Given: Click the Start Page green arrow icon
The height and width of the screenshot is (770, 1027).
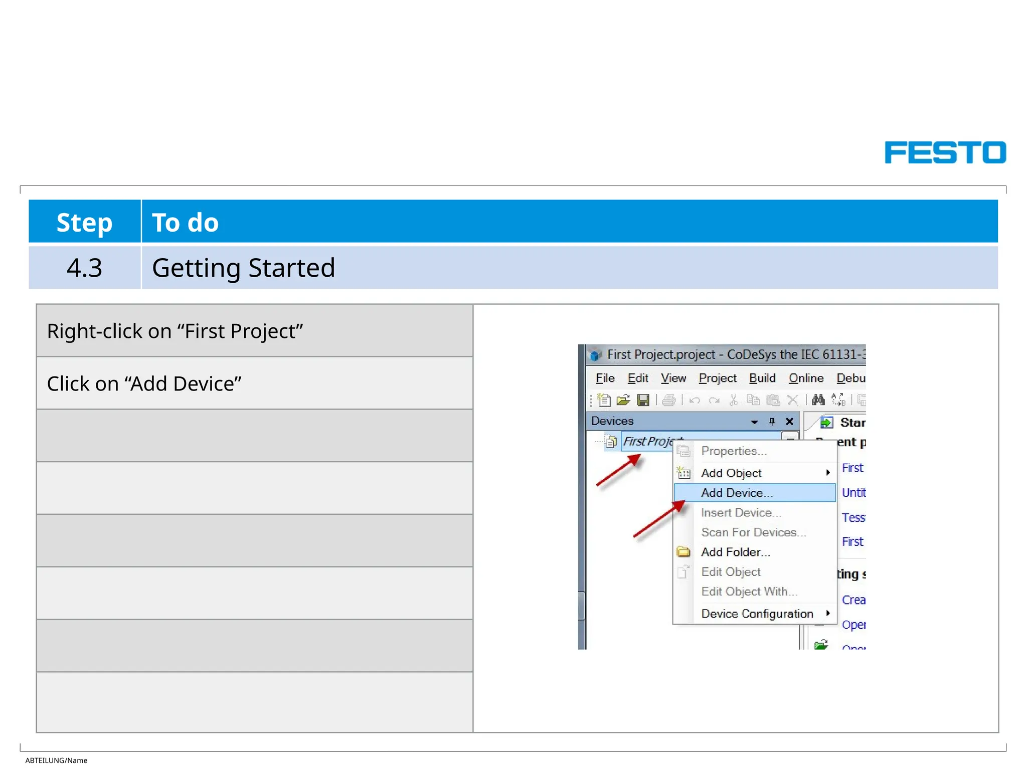Looking at the screenshot, I should (x=826, y=423).
